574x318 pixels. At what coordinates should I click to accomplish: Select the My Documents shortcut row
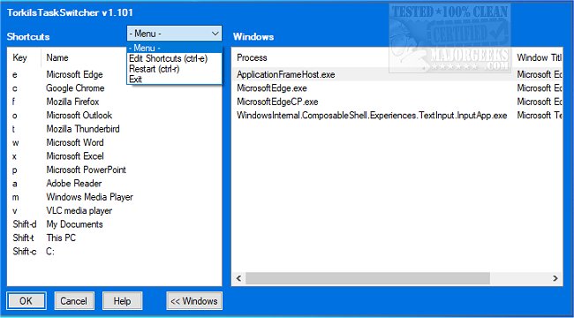(x=114, y=224)
